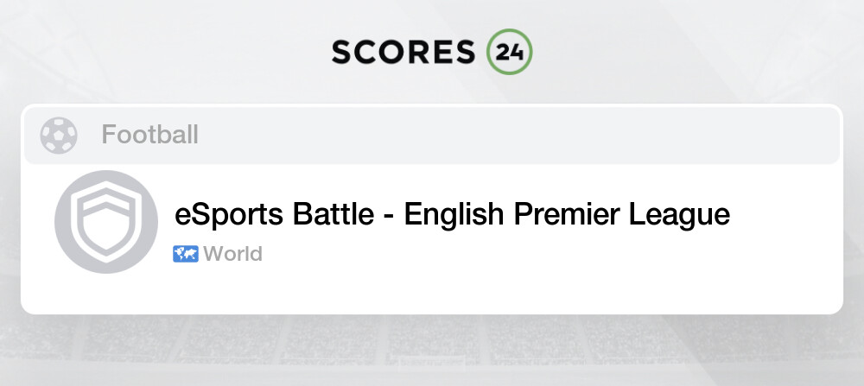The width and height of the screenshot is (864, 386).
Task: Click the World region label
Action: coord(232,254)
